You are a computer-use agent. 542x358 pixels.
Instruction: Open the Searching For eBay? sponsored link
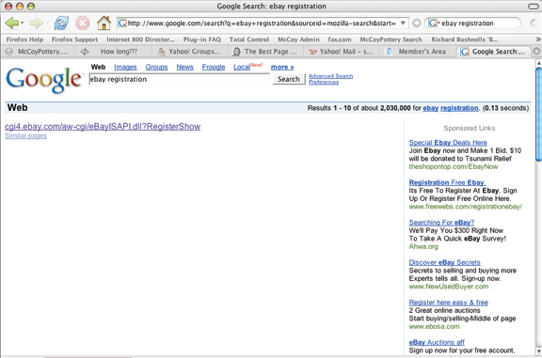441,223
